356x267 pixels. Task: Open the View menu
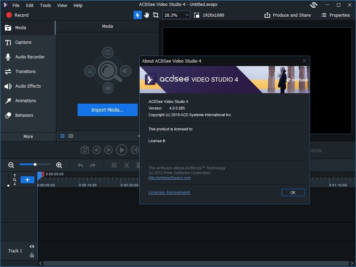(x=62, y=5)
